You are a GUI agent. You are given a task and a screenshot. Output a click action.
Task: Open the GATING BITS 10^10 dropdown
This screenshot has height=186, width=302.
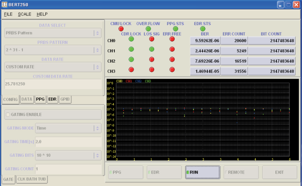(68, 155)
